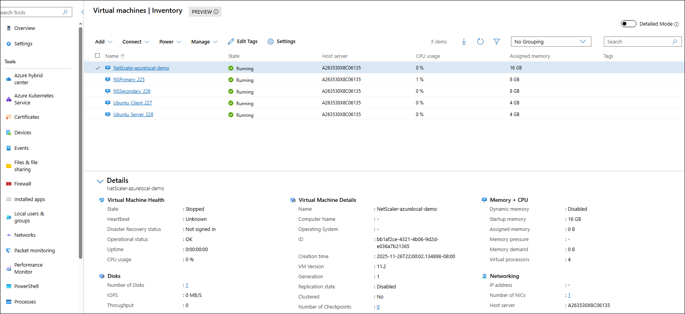This screenshot has height=314, width=685.
Task: Click the Networks icon in sidebar
Action: [9, 235]
